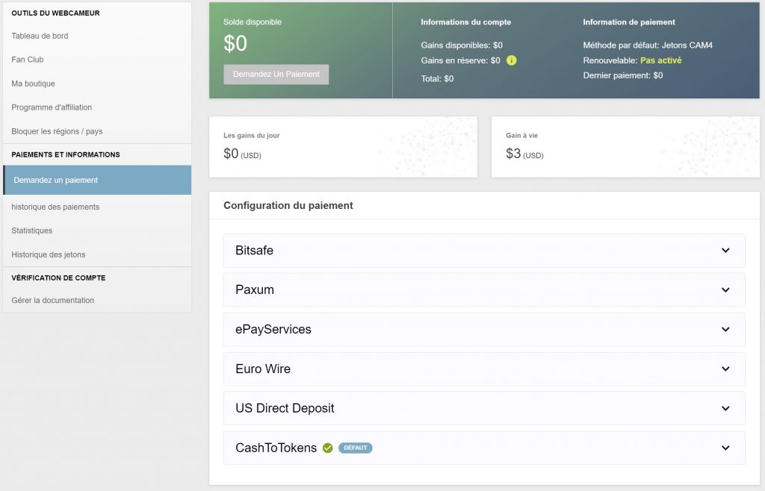The image size is (765, 491).
Task: Go to Statistiques in the sidebar
Action: tap(32, 231)
